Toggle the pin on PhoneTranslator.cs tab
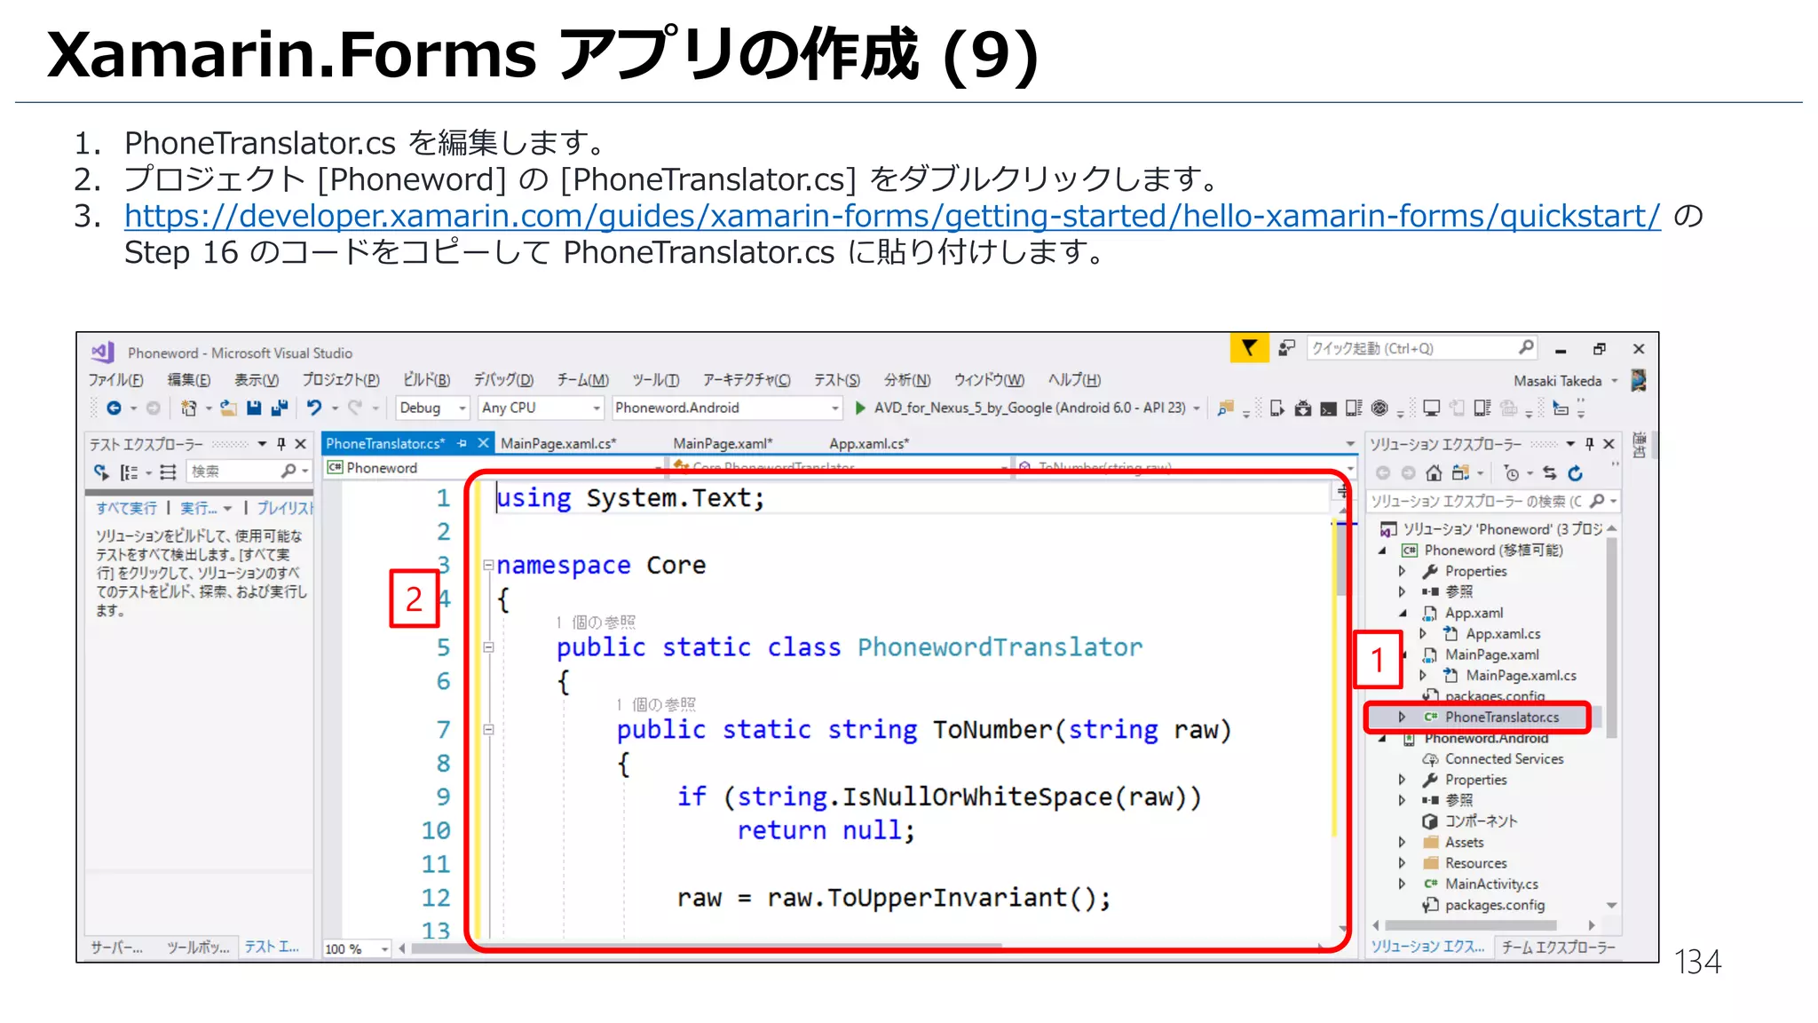 point(462,443)
